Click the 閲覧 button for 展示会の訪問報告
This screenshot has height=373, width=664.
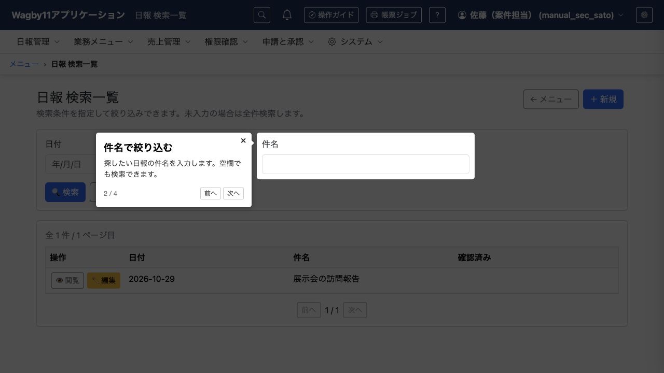[67, 280]
